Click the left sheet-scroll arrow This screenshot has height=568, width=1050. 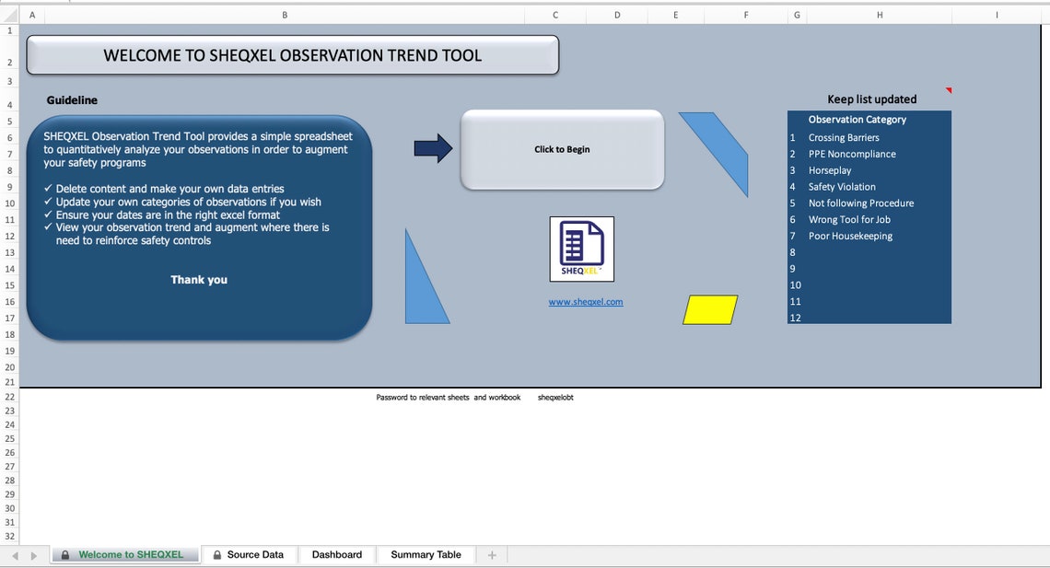tap(13, 554)
